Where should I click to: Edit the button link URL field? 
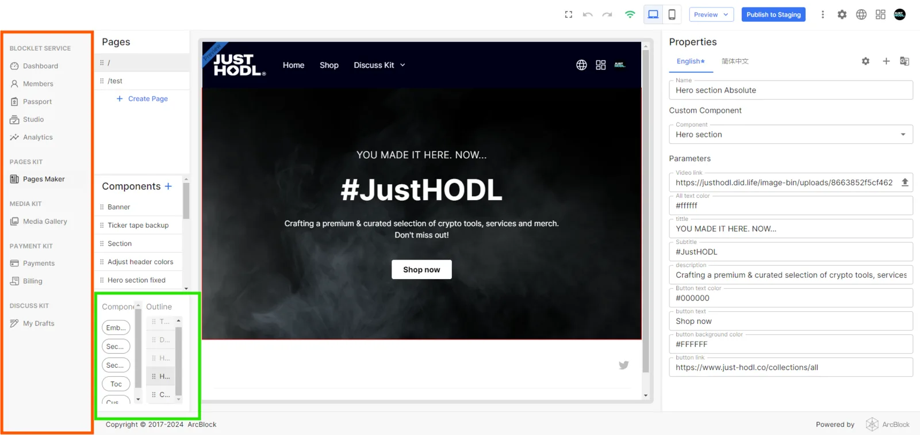[x=791, y=368]
